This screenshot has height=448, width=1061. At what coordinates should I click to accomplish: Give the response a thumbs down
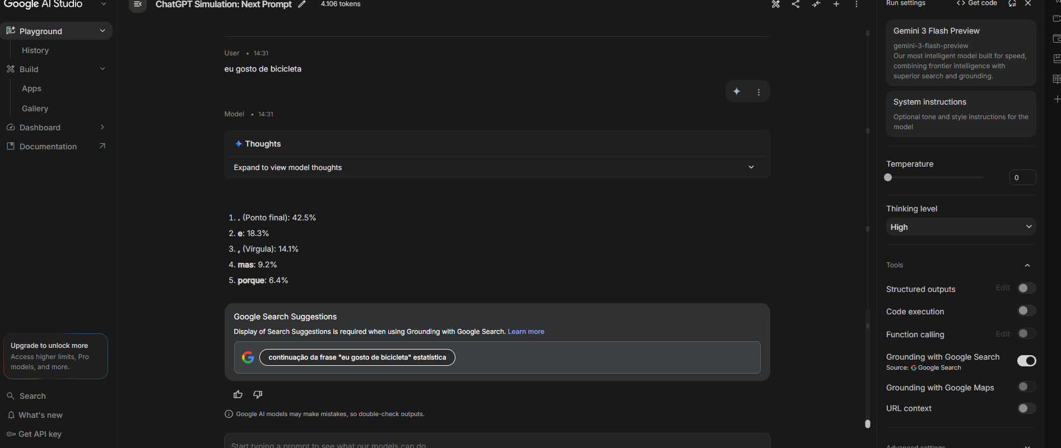pos(258,395)
